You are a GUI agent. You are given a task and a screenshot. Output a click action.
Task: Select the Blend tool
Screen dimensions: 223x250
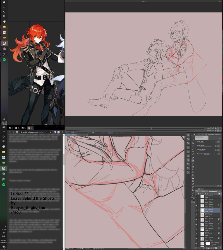pos(193,175)
